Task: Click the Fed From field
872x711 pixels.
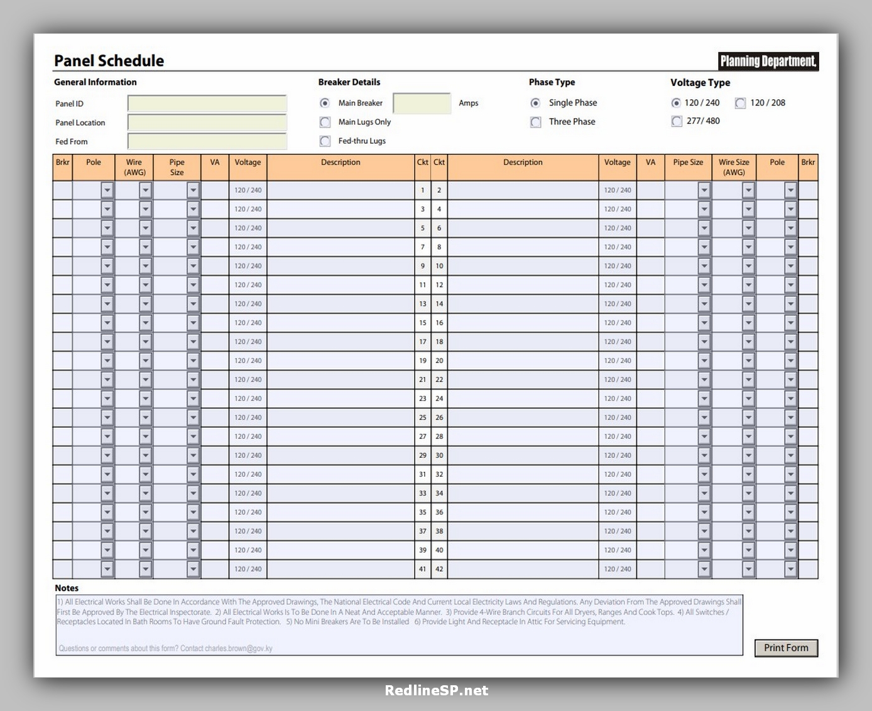Action: click(x=207, y=141)
